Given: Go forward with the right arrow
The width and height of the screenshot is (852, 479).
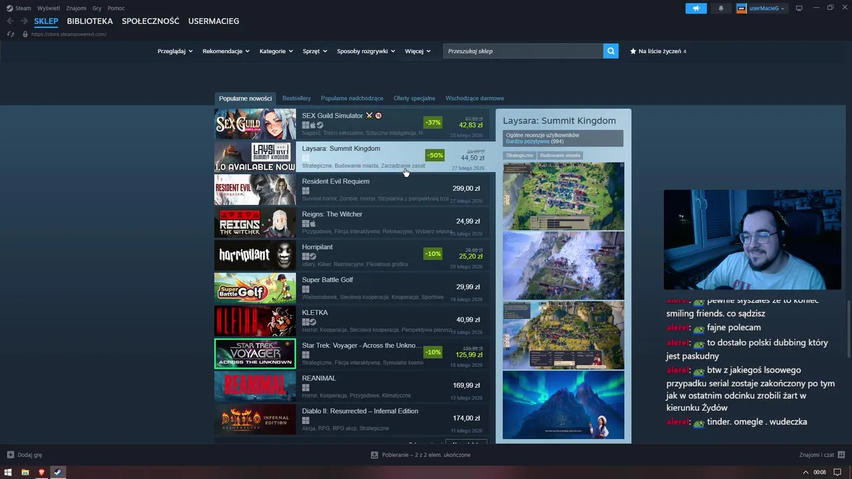Looking at the screenshot, I should 25,21.
